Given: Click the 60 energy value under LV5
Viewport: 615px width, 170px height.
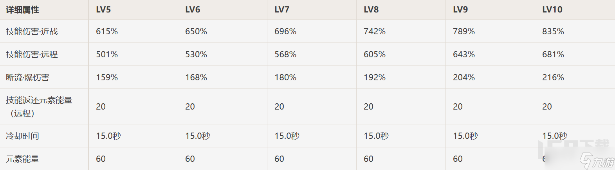Looking at the screenshot, I should click(x=101, y=159).
